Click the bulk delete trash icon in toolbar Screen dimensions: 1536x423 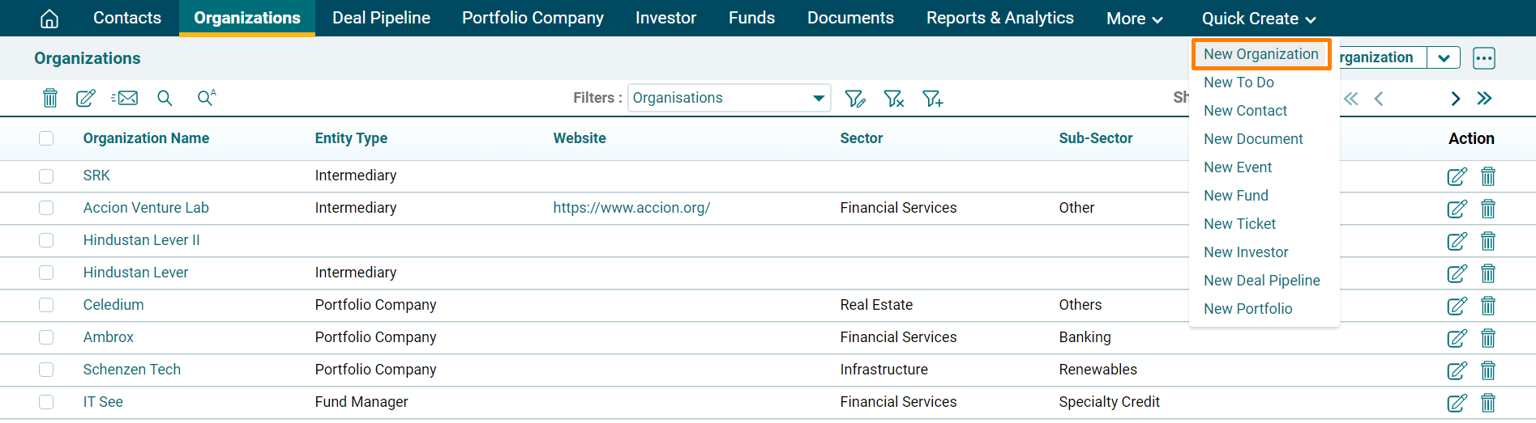point(50,98)
